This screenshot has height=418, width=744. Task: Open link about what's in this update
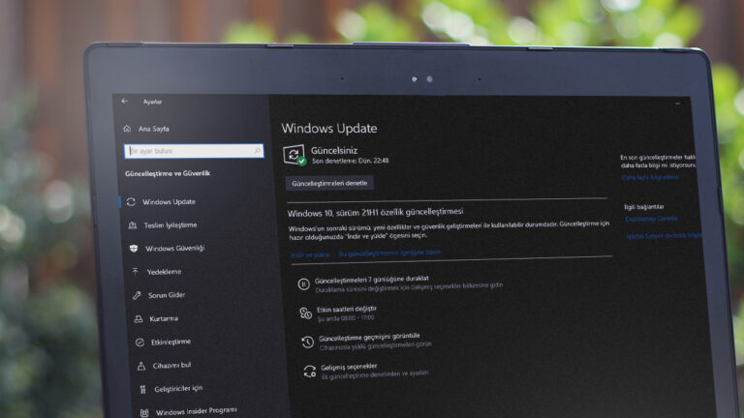[x=389, y=254]
